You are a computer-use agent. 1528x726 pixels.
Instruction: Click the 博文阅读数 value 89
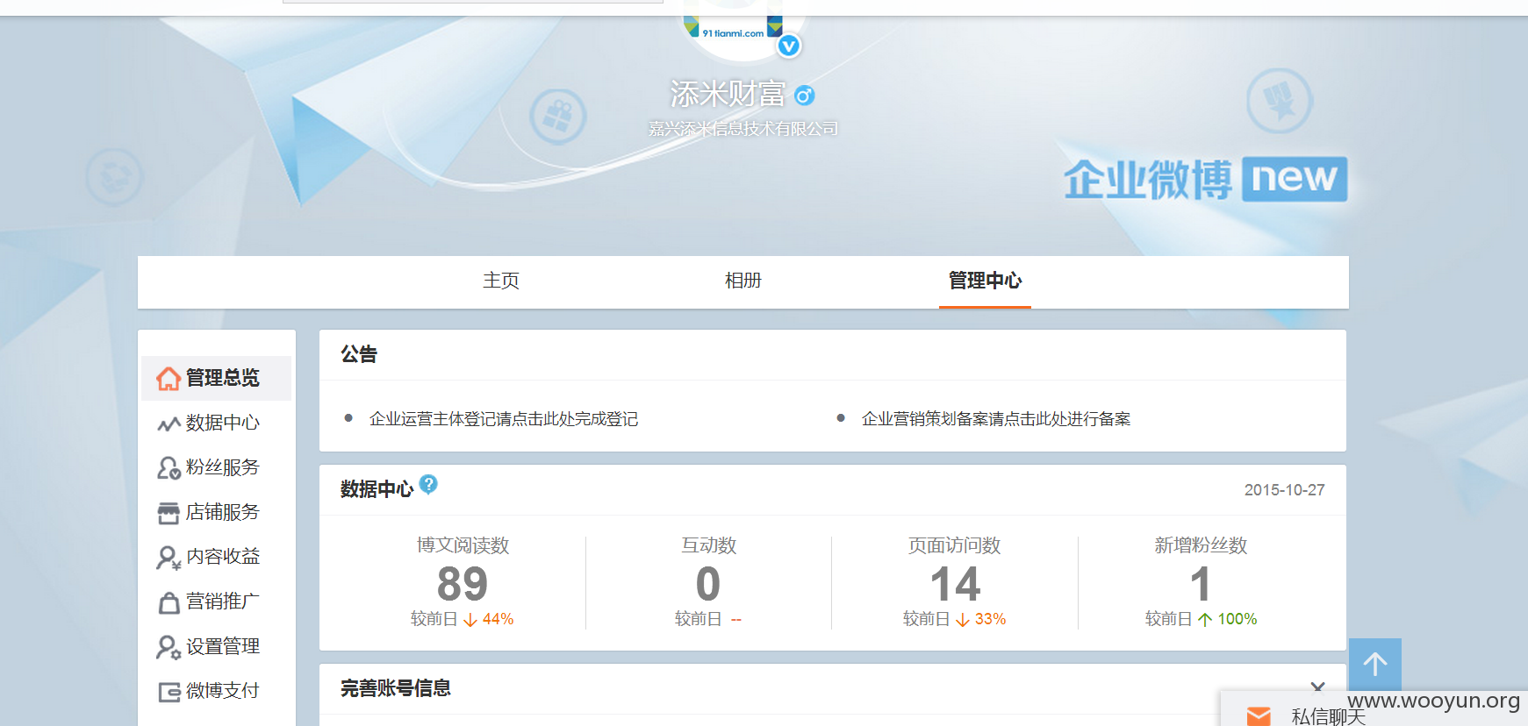[463, 584]
